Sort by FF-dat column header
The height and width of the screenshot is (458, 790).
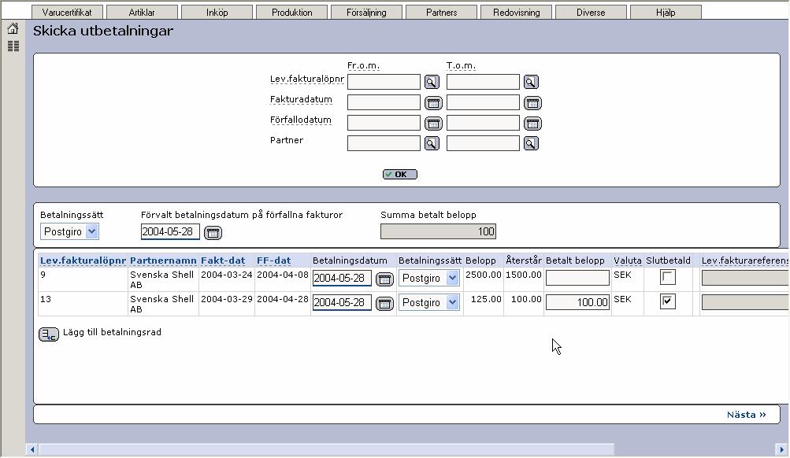coord(273,260)
